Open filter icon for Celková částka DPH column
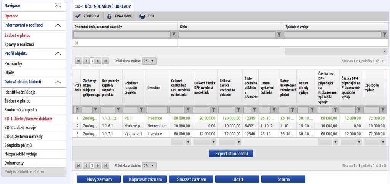The image size is (390, 184). [213, 109]
